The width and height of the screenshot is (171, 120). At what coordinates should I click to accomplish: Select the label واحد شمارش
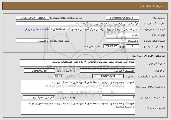[x=67, y=98]
